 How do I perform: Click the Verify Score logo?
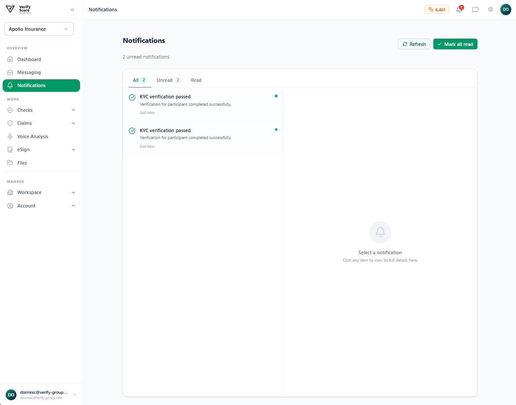point(18,9)
